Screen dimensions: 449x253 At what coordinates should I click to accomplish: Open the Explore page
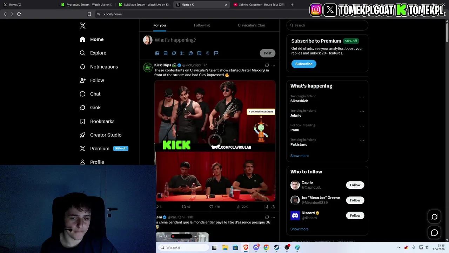coord(93,53)
